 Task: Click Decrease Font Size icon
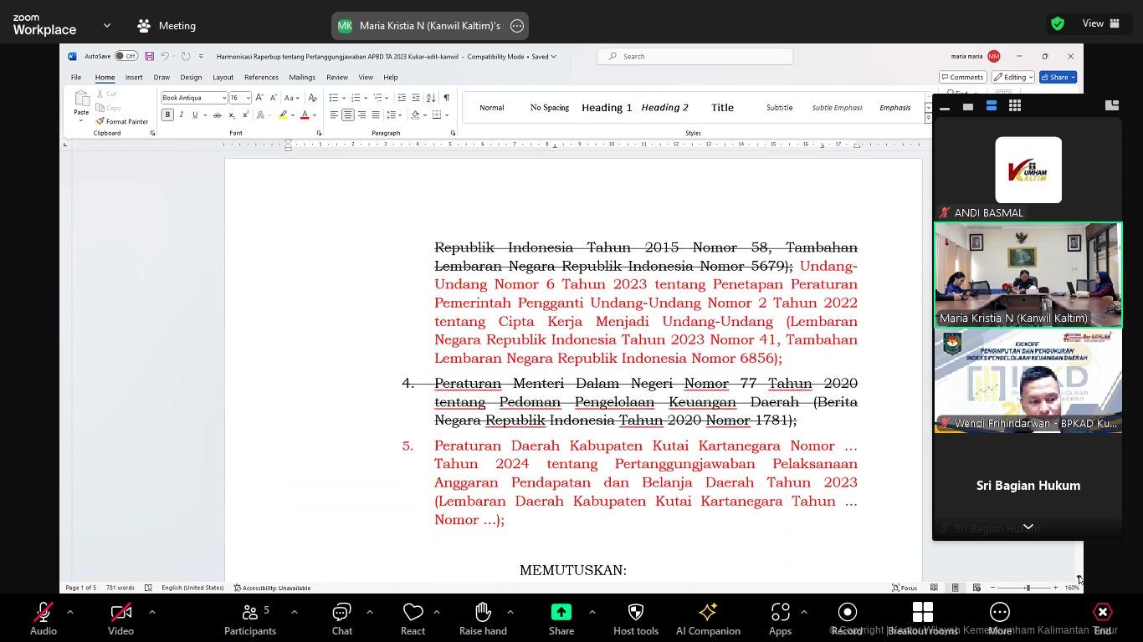point(273,98)
